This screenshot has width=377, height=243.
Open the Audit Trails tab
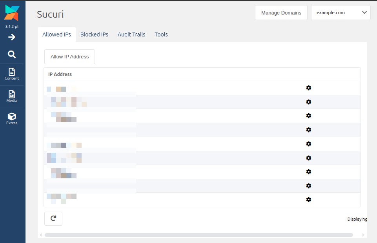point(131,34)
